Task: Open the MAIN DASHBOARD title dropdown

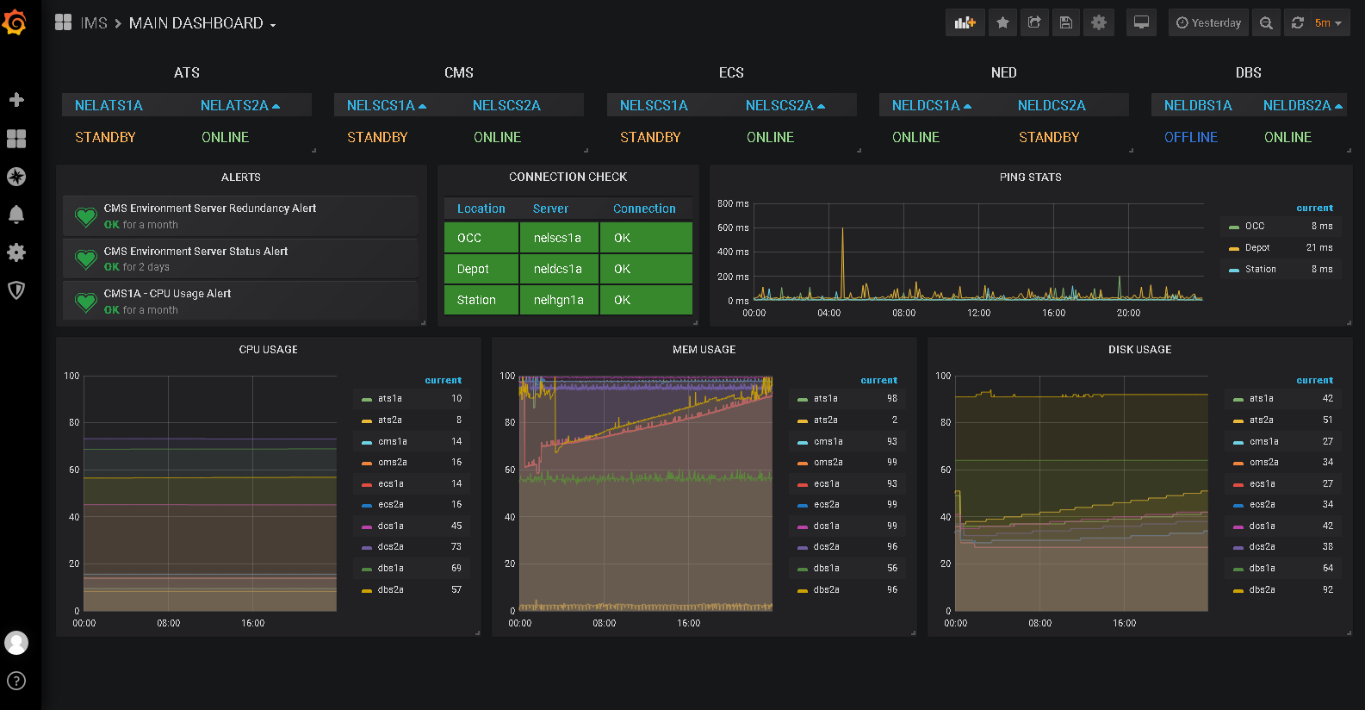Action: (202, 23)
